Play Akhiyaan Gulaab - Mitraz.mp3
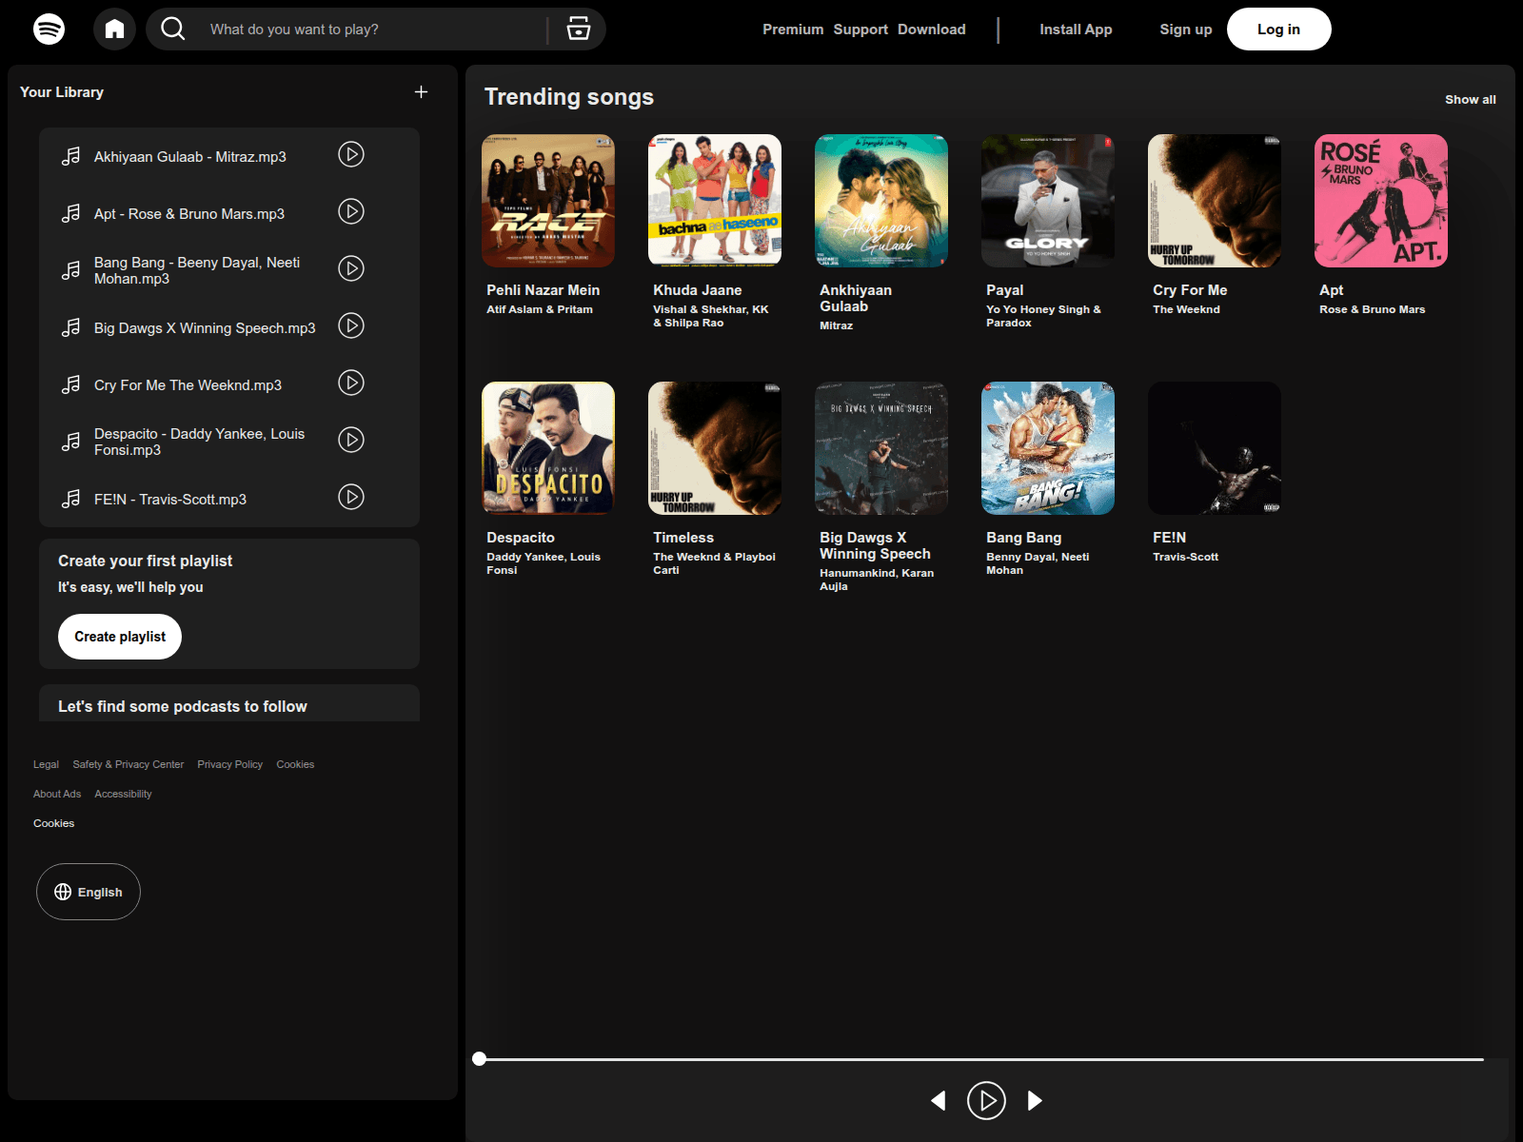Screen dimensions: 1523x1142 pos(351,154)
